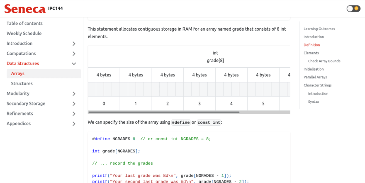Click the code line 'int grade[NGRADES];'
Screen dimensions: 365x183
pyautogui.click(x=116, y=151)
